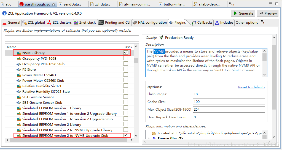The image size is (282, 150).
Task: Click the plugin list scroll-up arrow
Action: tap(136, 46)
